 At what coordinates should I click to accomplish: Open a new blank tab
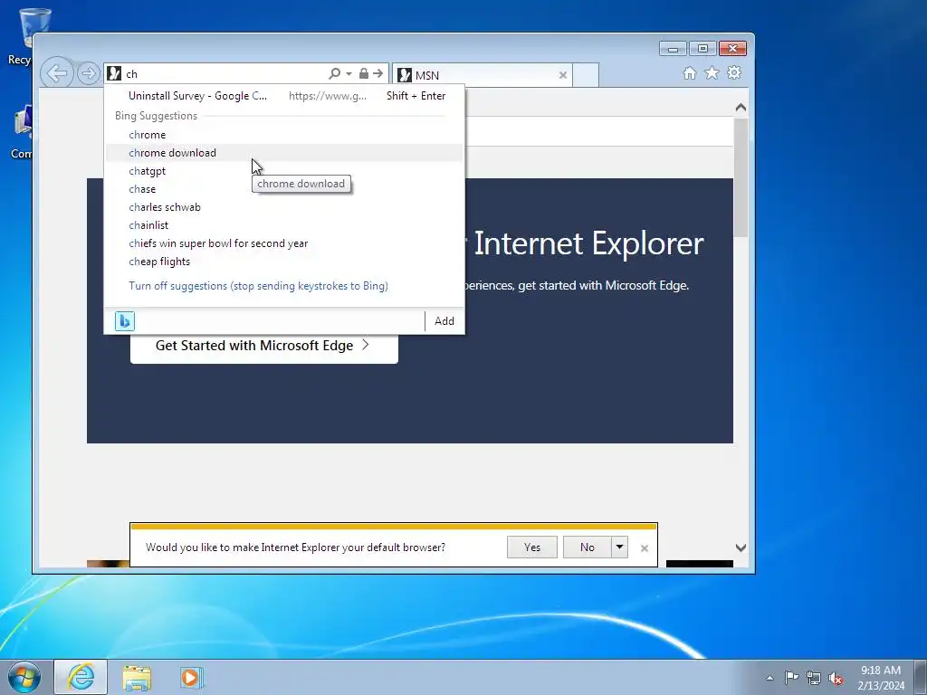[586, 75]
